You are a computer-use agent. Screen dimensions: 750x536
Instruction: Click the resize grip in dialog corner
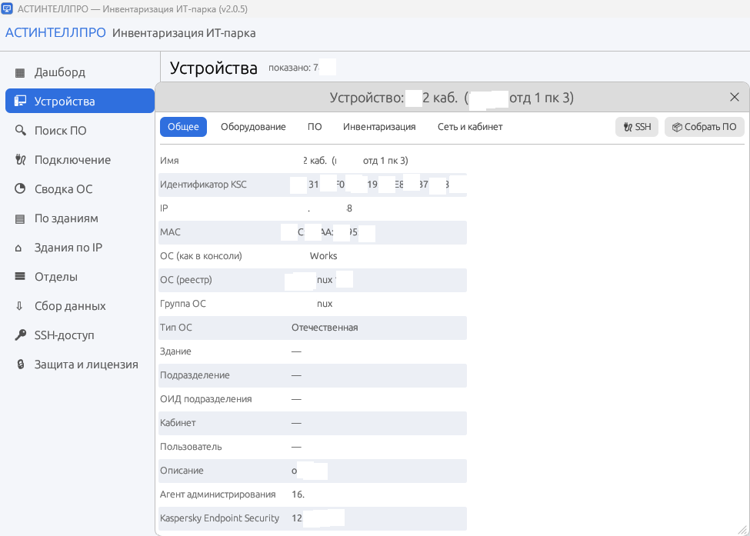point(743,529)
